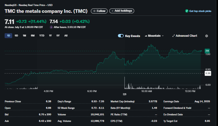Choose the 5Y range tab
This screenshot has height=126, width=218.
click(x=58, y=36)
